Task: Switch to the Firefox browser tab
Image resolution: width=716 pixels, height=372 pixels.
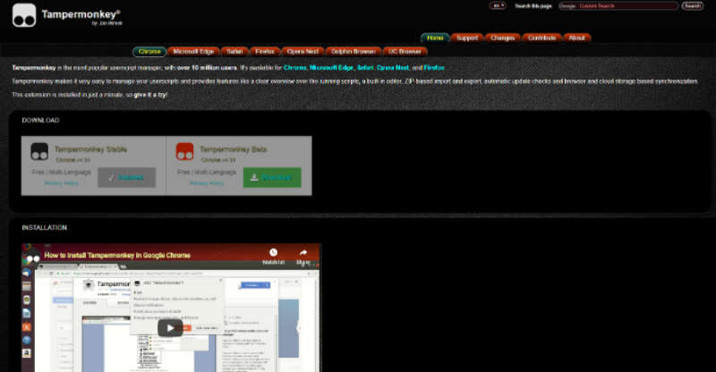Action: 264,52
